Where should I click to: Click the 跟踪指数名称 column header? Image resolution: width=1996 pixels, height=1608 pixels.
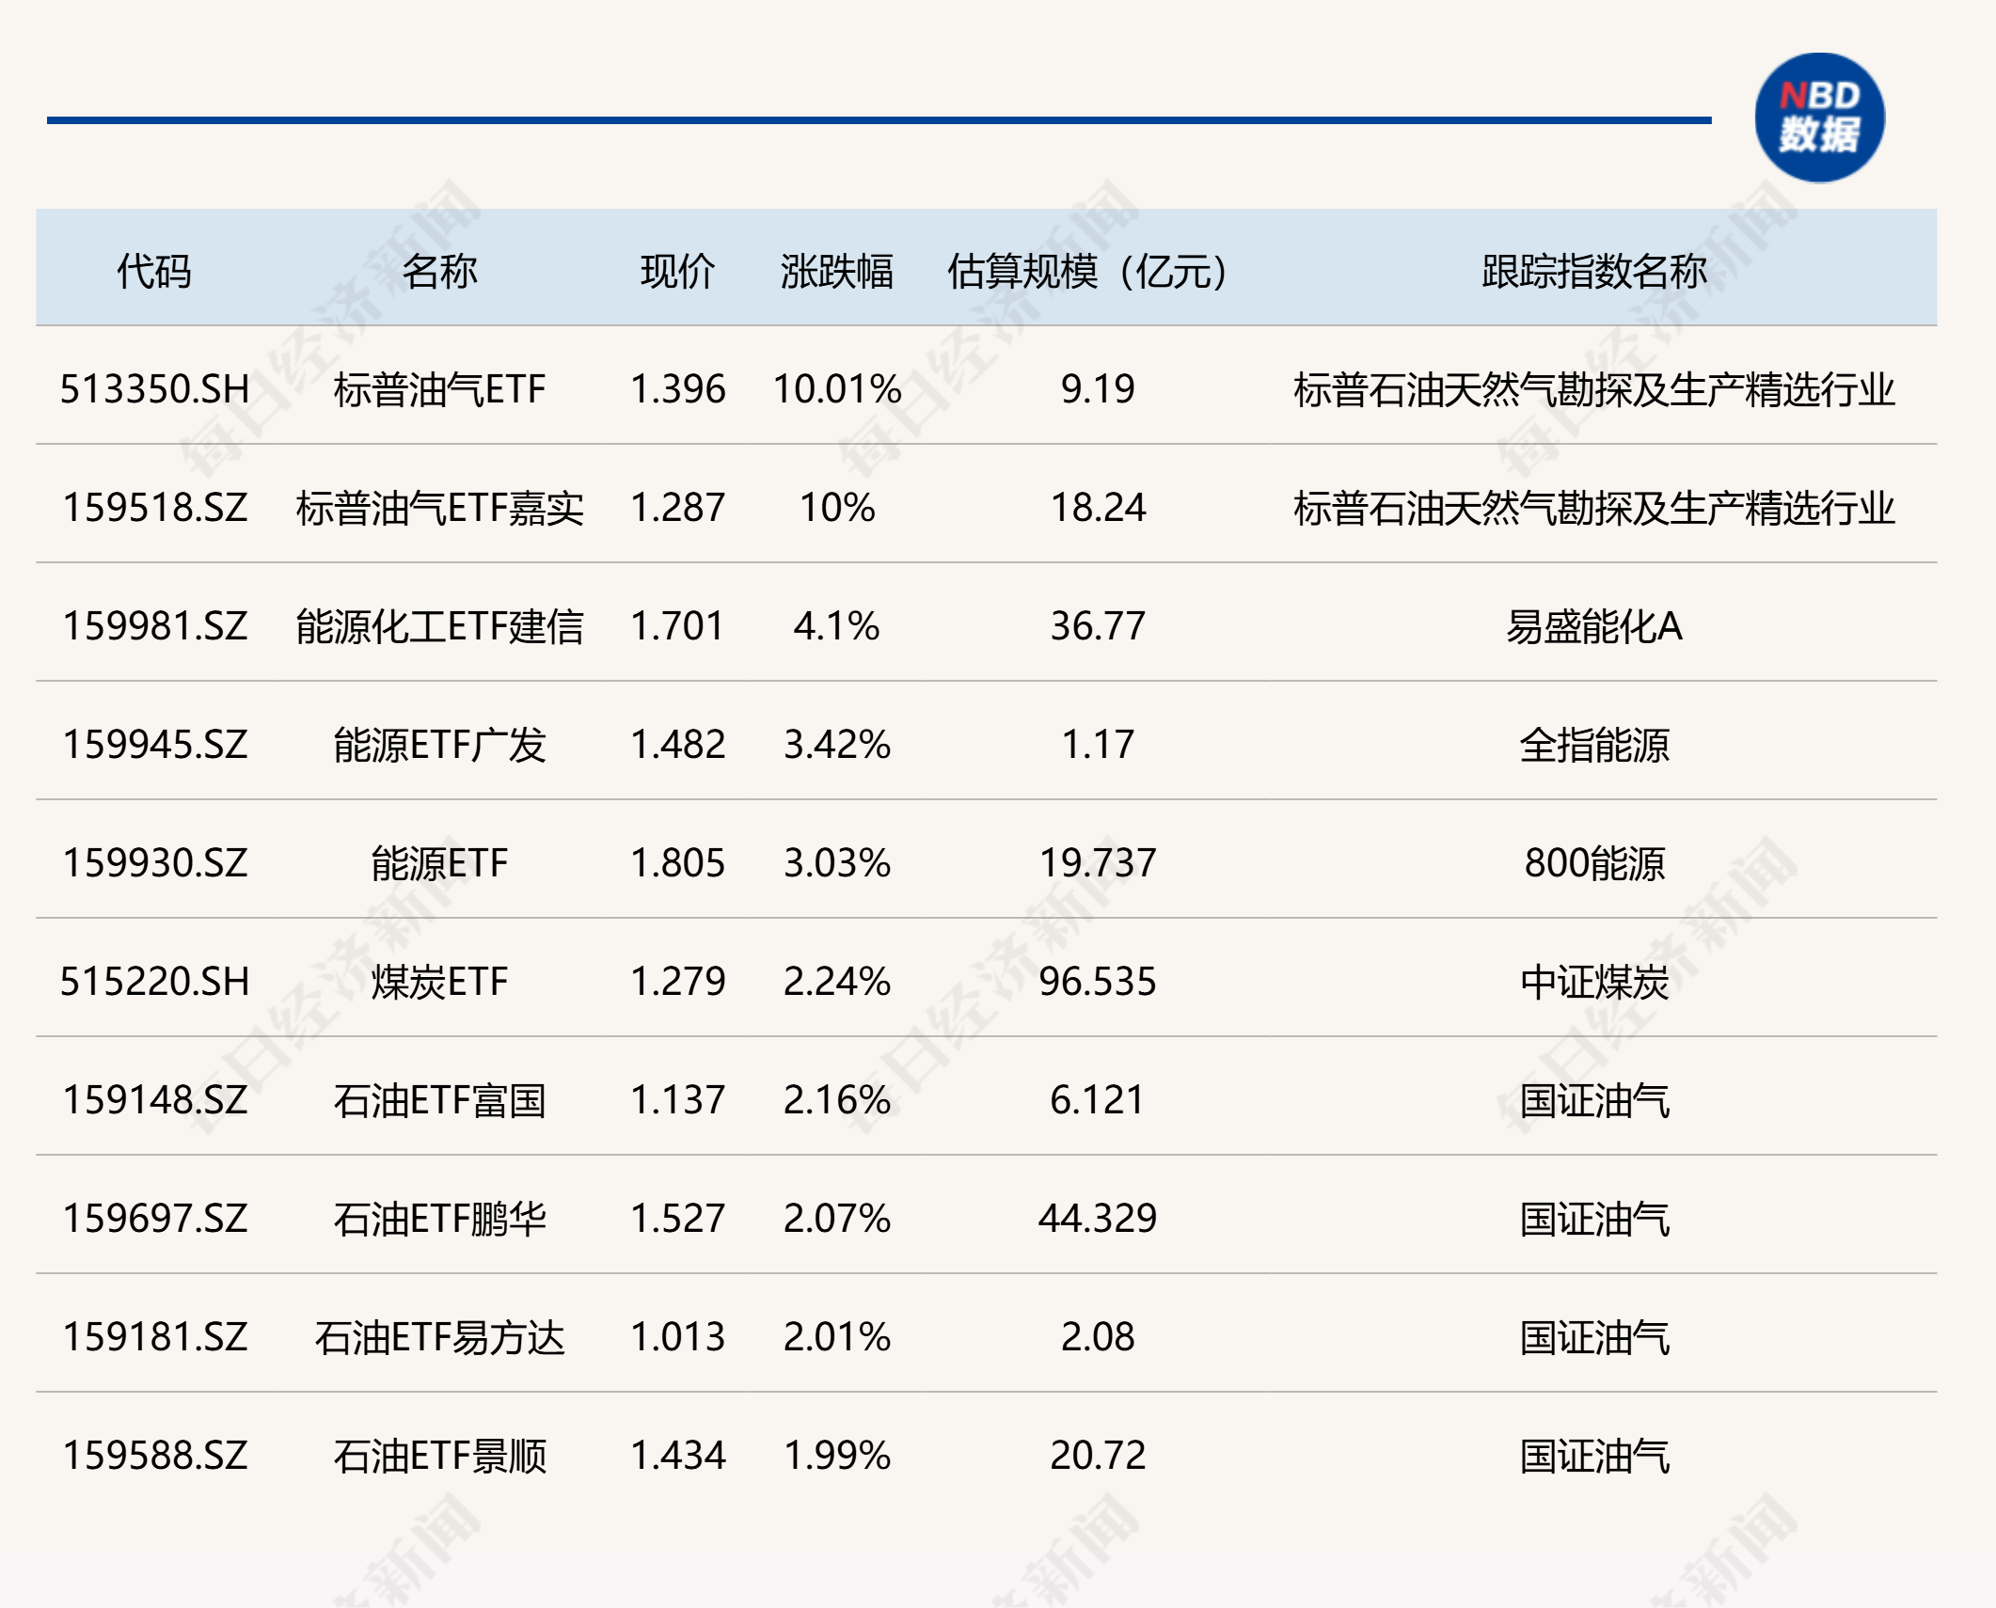click(1593, 272)
